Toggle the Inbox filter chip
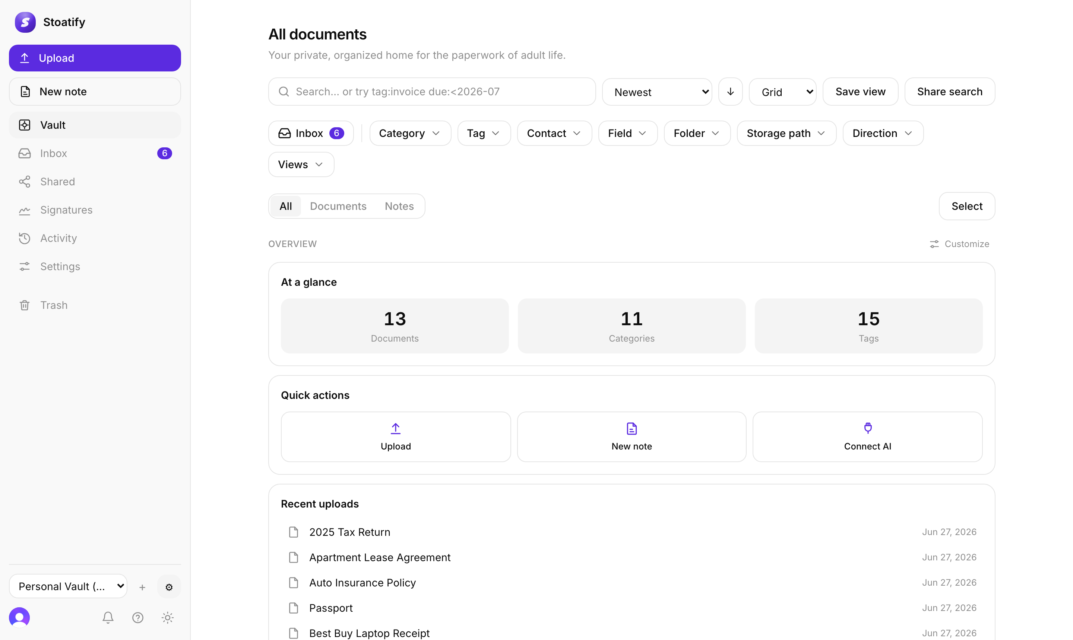 [311, 133]
